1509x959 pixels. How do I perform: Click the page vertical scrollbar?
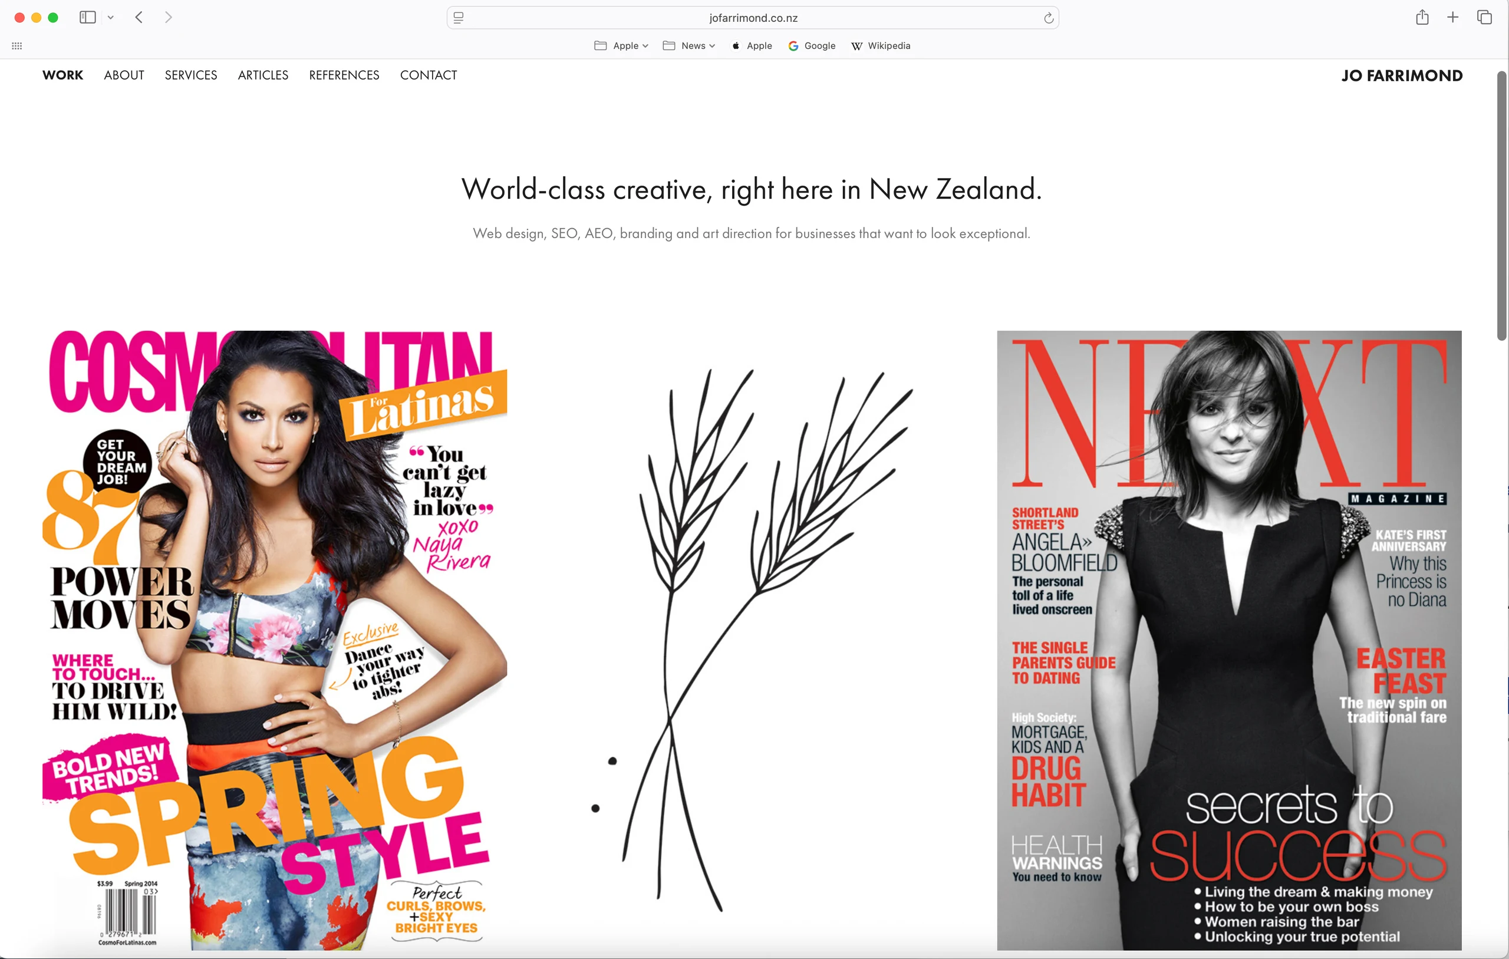coord(1501,206)
